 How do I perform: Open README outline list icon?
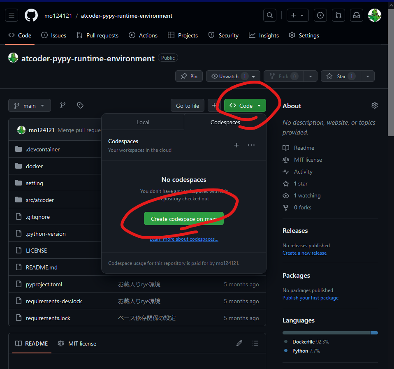click(x=255, y=343)
